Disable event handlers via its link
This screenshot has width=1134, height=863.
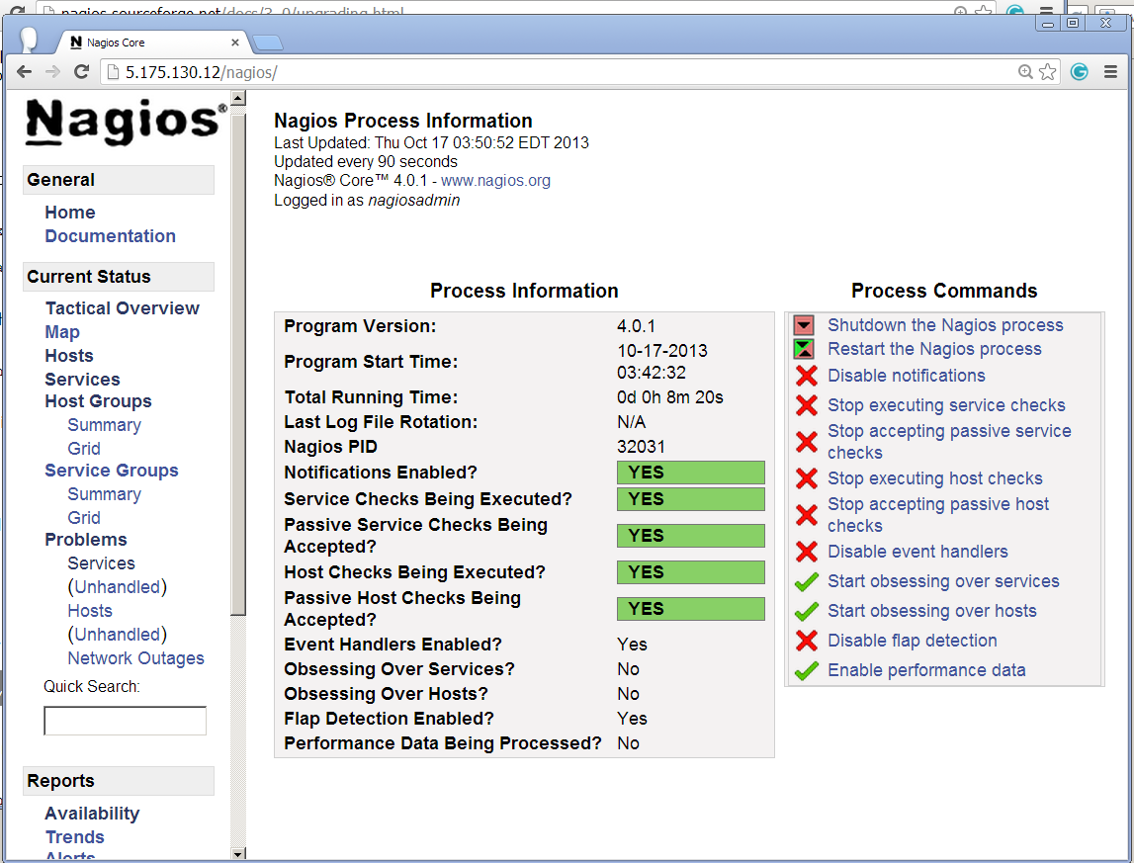pos(917,552)
